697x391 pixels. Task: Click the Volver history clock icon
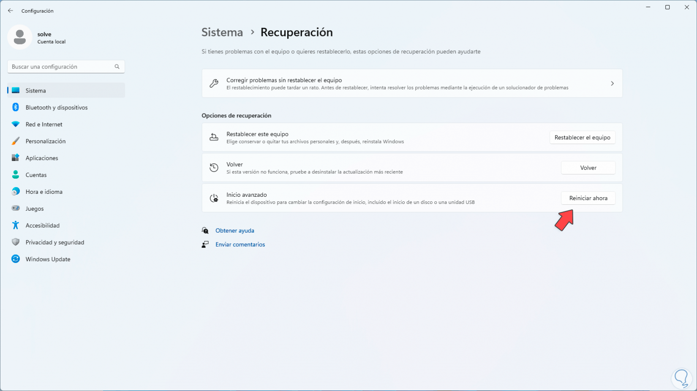214,168
